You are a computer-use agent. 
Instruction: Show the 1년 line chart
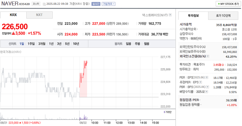pos(51,44)
